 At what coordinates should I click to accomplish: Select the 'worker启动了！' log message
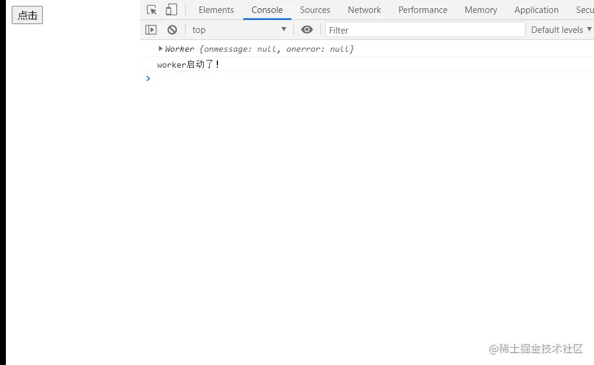click(188, 65)
